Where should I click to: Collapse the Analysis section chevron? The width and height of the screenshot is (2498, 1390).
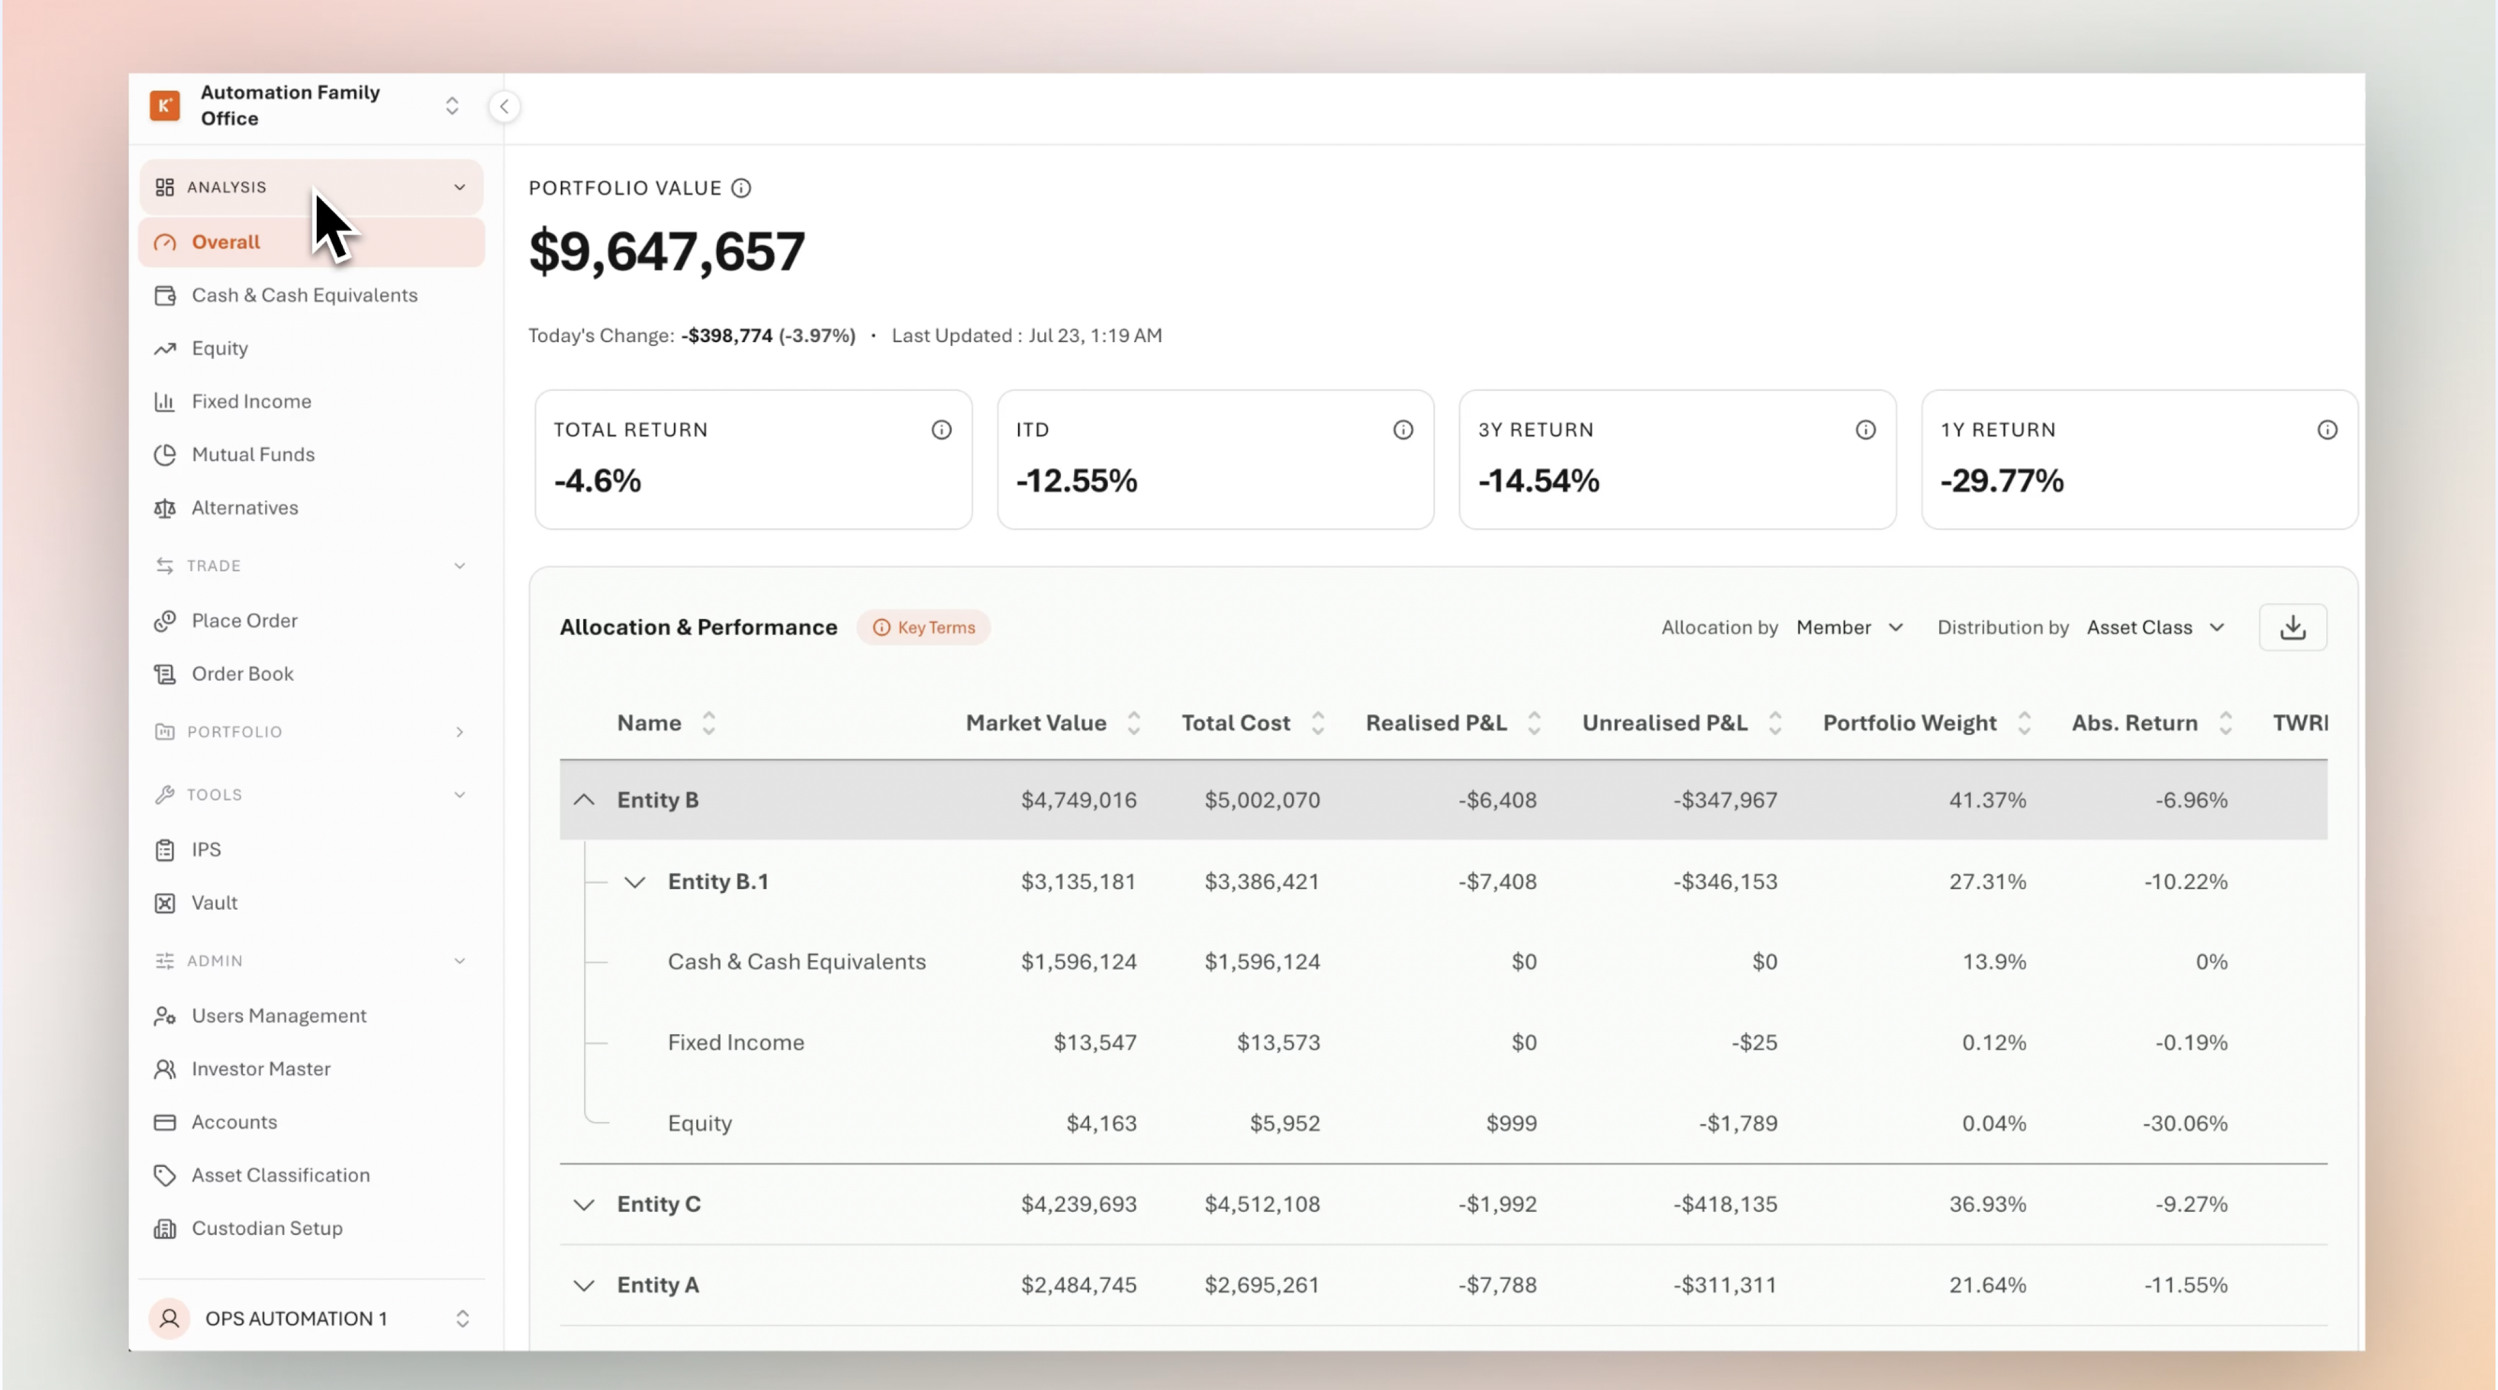460,187
